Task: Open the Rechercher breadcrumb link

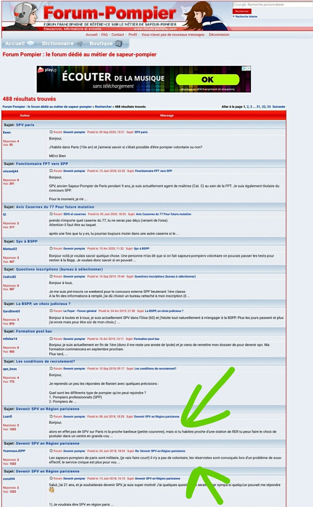Action: (103, 106)
